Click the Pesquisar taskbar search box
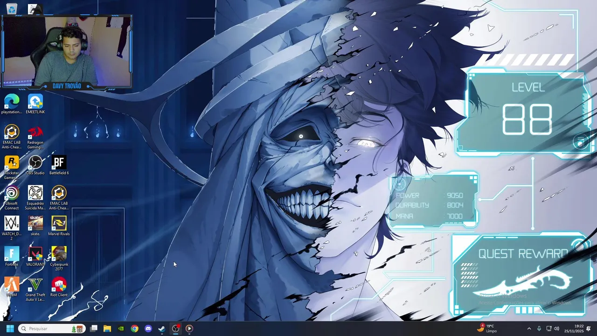Viewport: 597px width, 336px height. (51, 329)
